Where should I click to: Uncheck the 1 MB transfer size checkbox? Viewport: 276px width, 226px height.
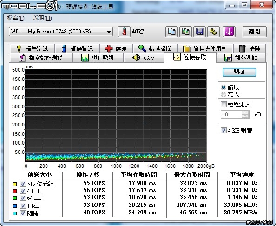(x=23, y=206)
